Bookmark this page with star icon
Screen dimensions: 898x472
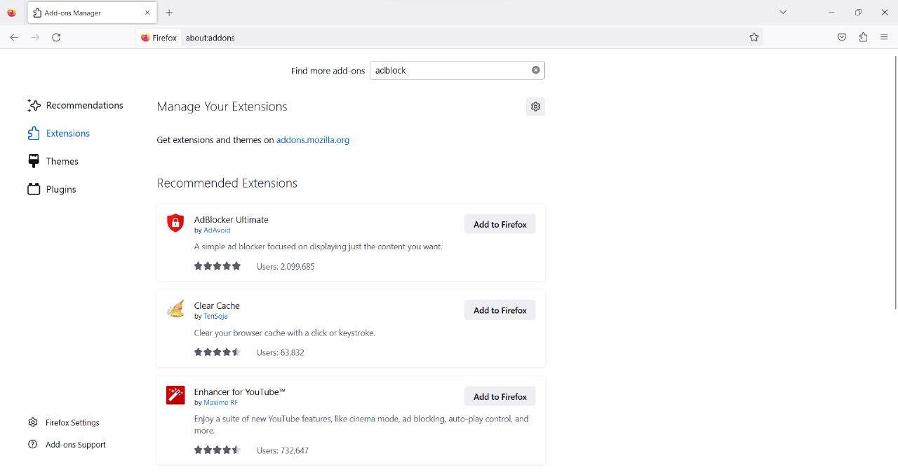(x=753, y=37)
